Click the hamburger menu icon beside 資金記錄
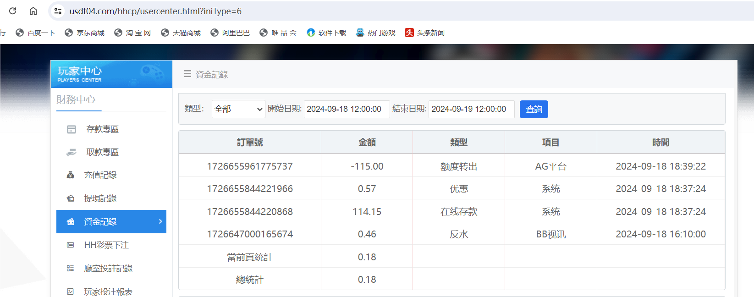The height and width of the screenshot is (297, 754). click(187, 74)
